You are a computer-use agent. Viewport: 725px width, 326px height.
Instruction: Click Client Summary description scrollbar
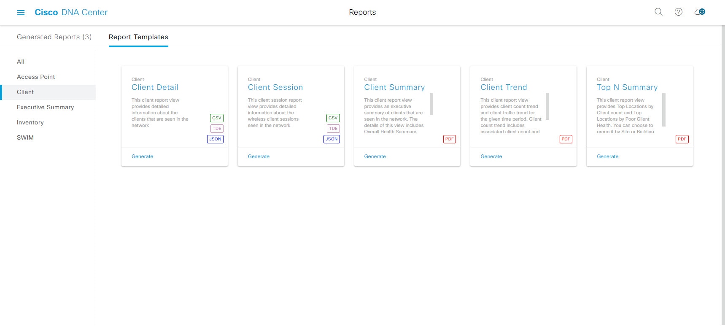tap(431, 104)
